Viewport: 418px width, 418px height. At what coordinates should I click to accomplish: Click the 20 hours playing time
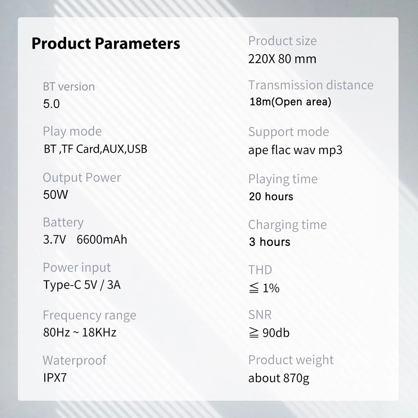click(x=271, y=196)
